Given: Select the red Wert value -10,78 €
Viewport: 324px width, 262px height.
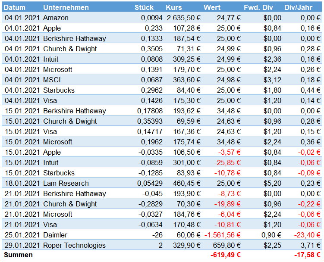Looking at the screenshot, I should point(227,173).
